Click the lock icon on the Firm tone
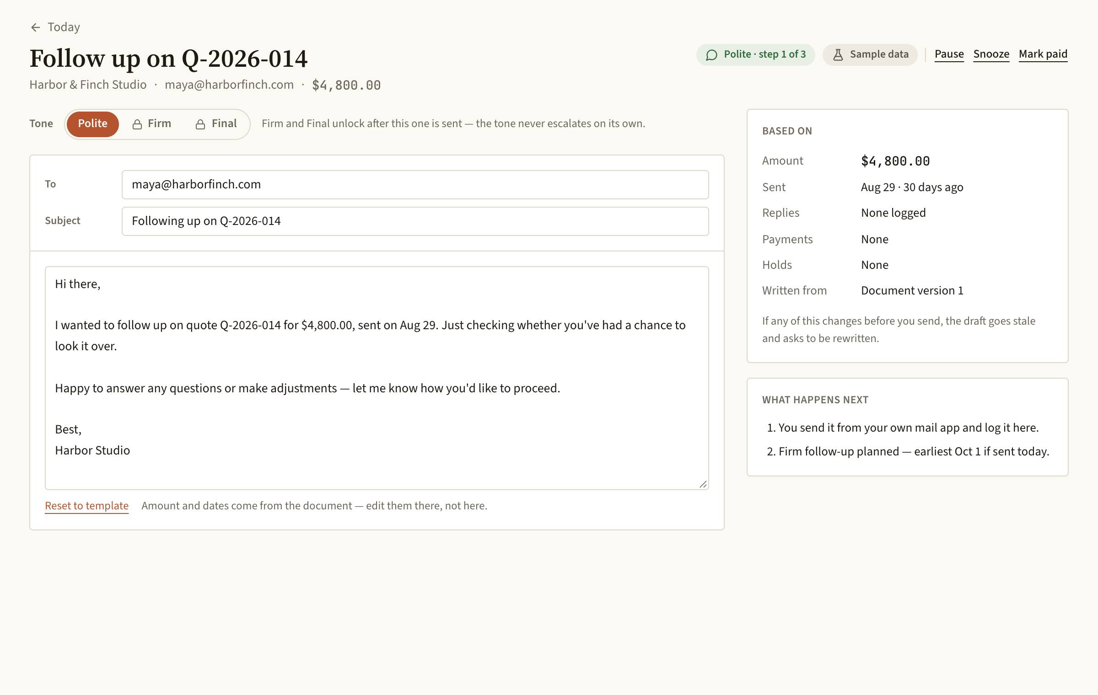The image size is (1098, 695). (137, 124)
